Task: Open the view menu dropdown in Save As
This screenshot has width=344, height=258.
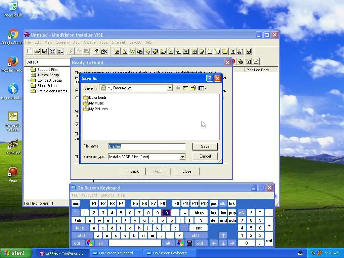Action: click(x=202, y=88)
